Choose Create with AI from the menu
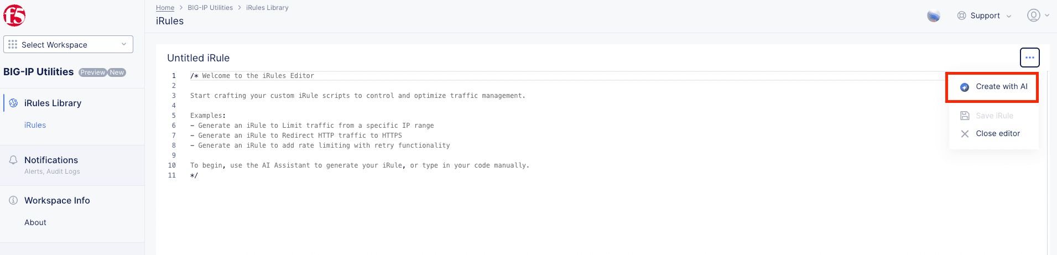 click(1001, 87)
